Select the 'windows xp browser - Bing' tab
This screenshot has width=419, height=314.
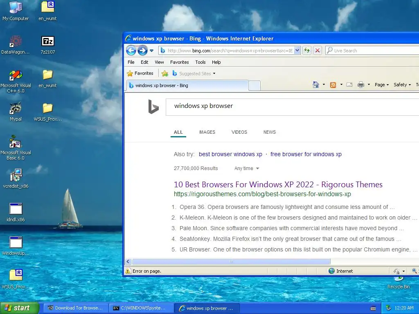pyautogui.click(x=187, y=85)
